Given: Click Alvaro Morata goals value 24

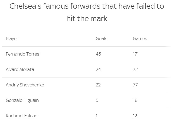Looking at the screenshot, I should [98, 69].
